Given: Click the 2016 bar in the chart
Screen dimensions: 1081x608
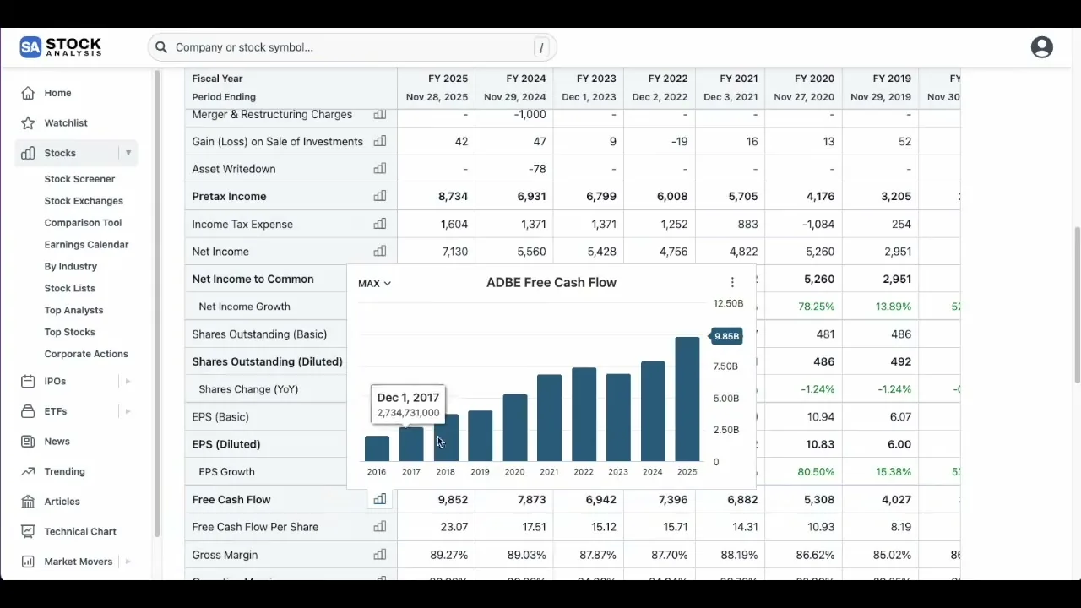Looking at the screenshot, I should click(377, 448).
